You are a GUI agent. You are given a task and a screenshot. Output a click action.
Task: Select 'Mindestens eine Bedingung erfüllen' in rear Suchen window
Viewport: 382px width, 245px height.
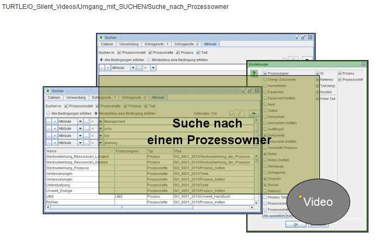[149, 60]
